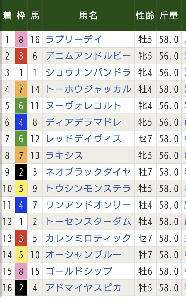
Task: Click the アドマイヤスピカ link
Action: pos(83,288)
